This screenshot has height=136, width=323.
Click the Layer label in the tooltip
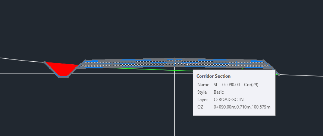pos(203,100)
